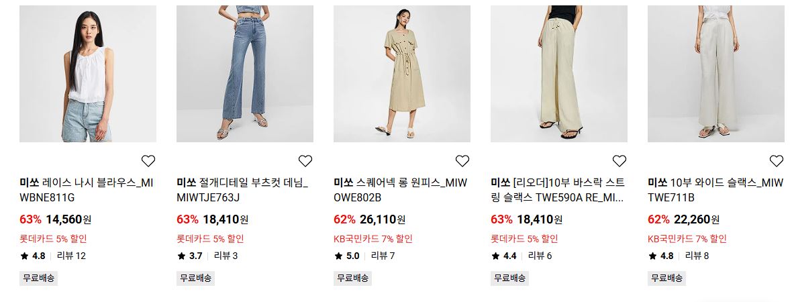Viewport: 792px width, 302px height.
Task: Select the 14,560원 price of the blouse
Action: click(68, 219)
